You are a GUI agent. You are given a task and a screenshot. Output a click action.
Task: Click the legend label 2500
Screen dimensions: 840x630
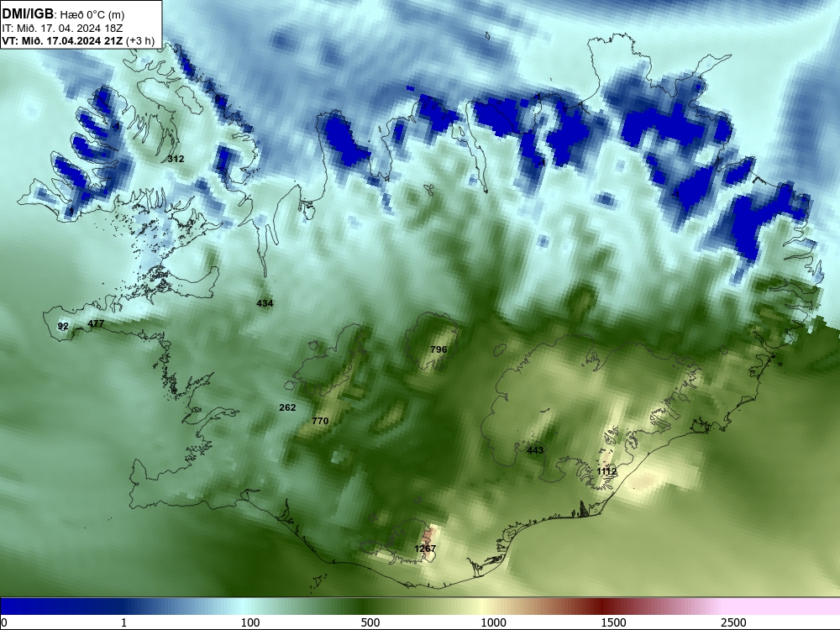pyautogui.click(x=733, y=622)
